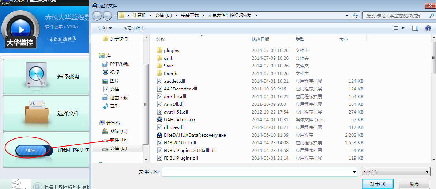Expand the view options dropdown arrow
Screen dimensions: 436x189
(x=403, y=28)
